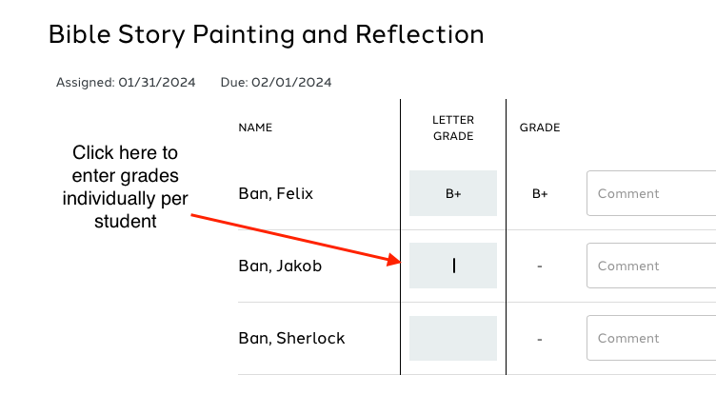Click comment box for Ban, Felix
716x414 pixels.
[651, 193]
